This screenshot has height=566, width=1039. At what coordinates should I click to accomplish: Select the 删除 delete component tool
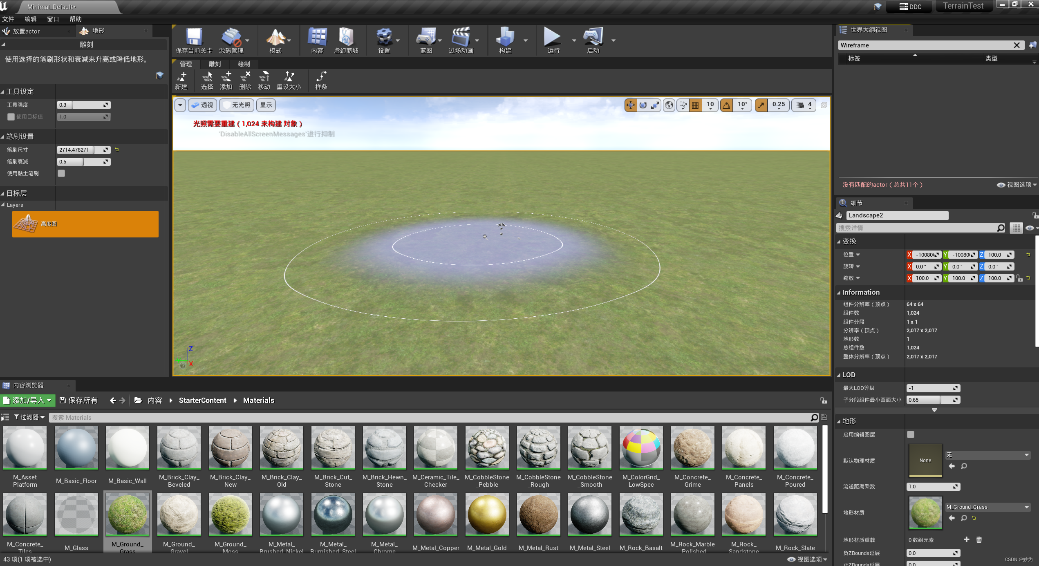tap(245, 81)
